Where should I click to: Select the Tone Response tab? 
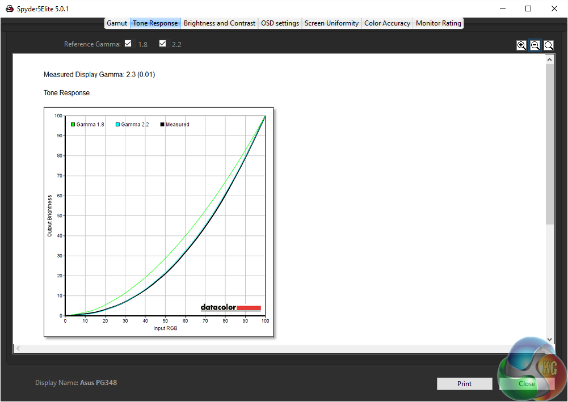(x=155, y=23)
